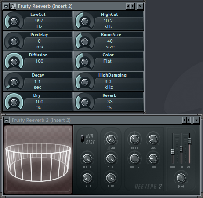Open the Fruity Reeverb plugin options menu arrow
Viewport: 203px width, 198px height.
6,7
